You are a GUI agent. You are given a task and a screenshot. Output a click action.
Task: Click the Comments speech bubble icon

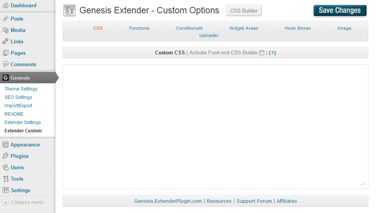[6, 64]
